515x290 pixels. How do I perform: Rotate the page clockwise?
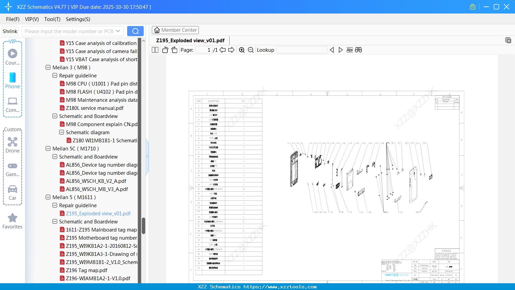tap(174, 50)
